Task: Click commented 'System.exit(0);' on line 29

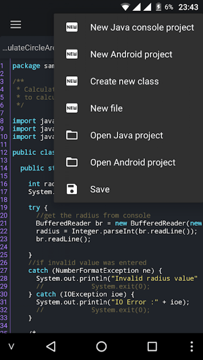Action: [x=120, y=286]
